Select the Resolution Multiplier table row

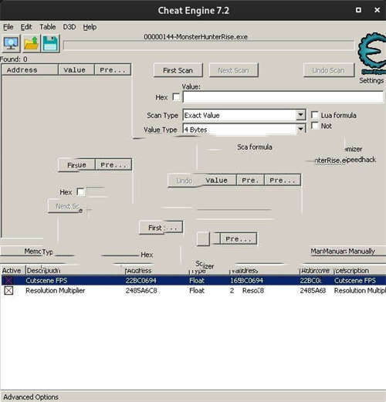(x=193, y=291)
